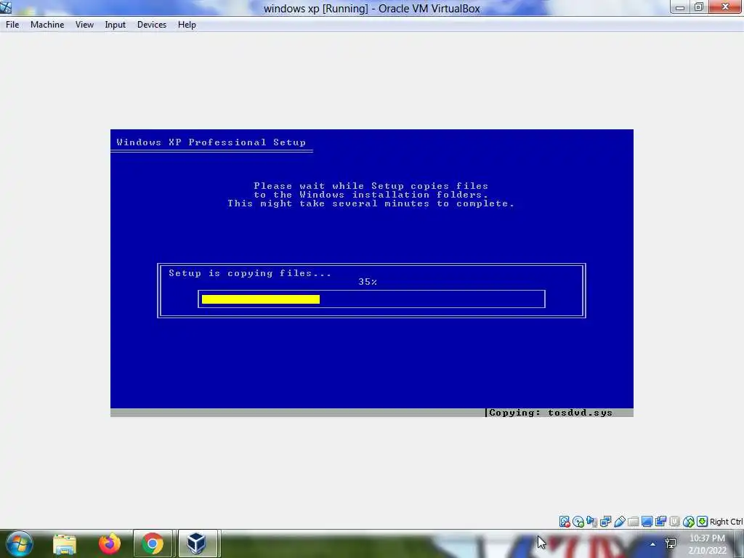Open the File menu
This screenshot has width=744, height=558.
(x=12, y=25)
